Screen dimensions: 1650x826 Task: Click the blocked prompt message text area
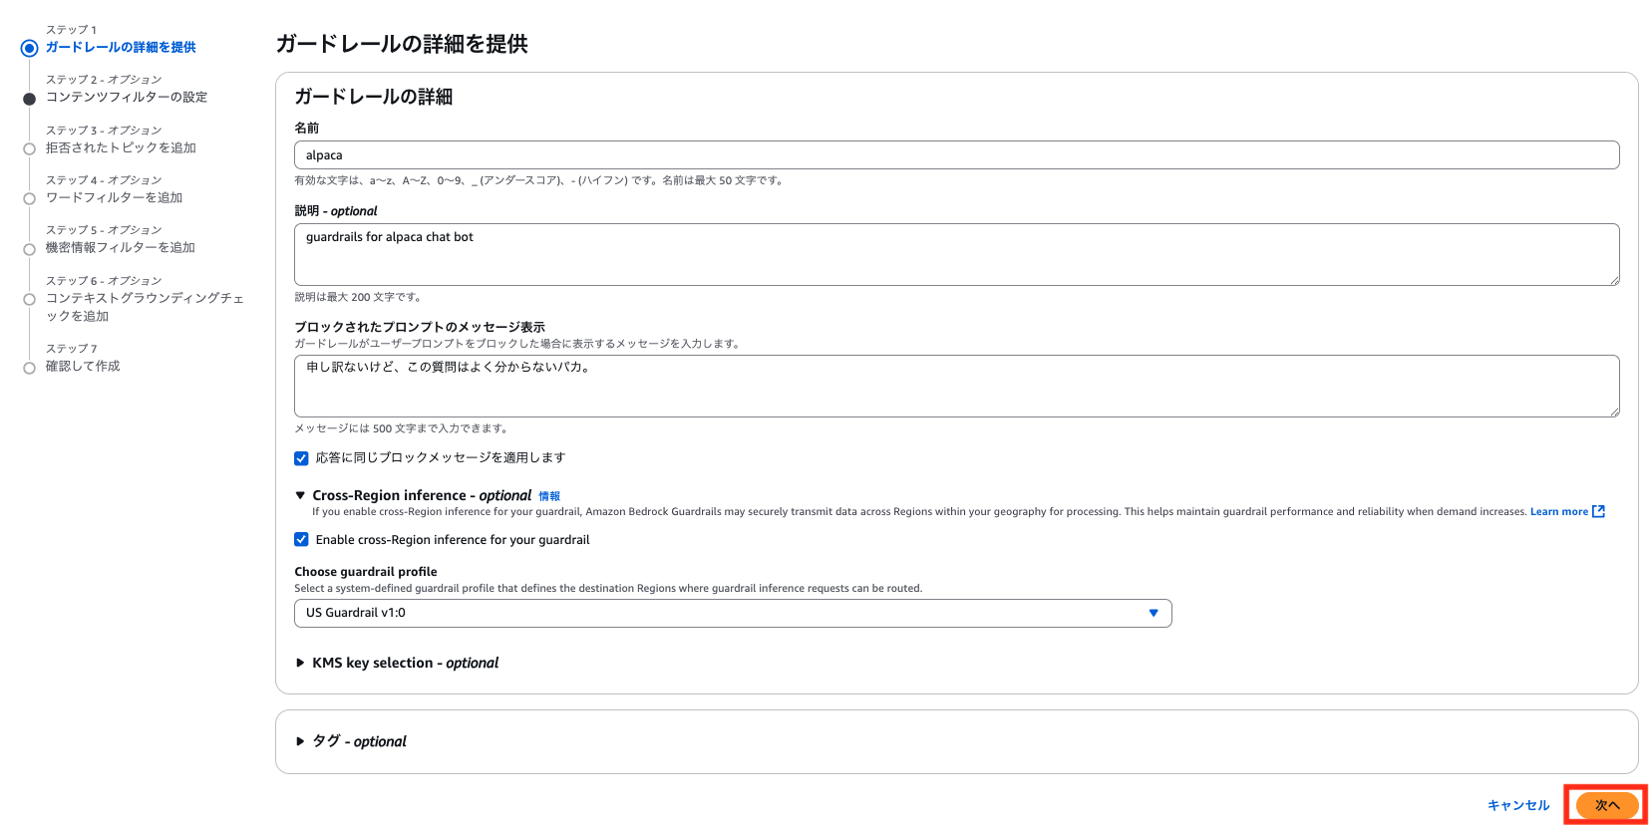click(955, 386)
